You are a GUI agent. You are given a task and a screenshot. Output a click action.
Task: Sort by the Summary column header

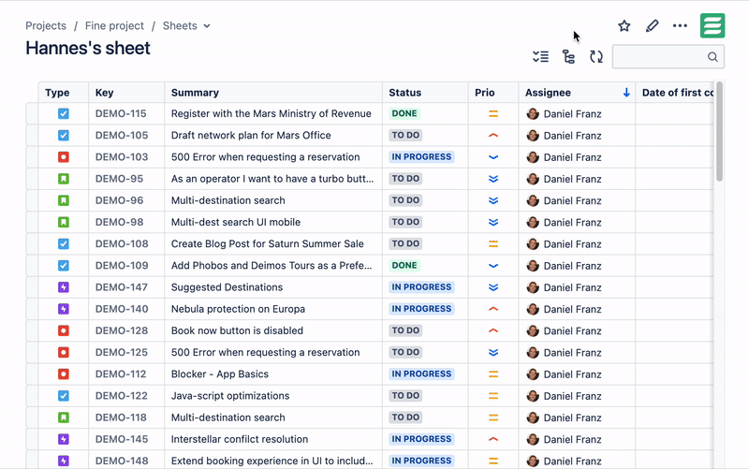195,93
